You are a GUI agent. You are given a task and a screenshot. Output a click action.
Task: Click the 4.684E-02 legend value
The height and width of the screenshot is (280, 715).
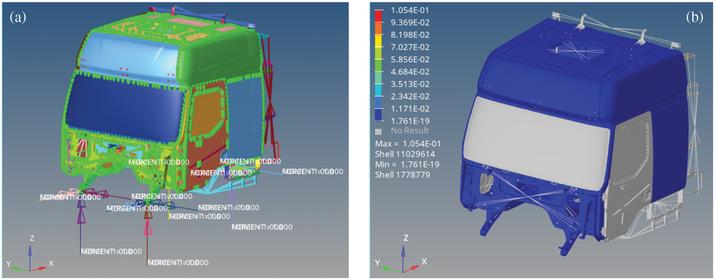pos(409,72)
